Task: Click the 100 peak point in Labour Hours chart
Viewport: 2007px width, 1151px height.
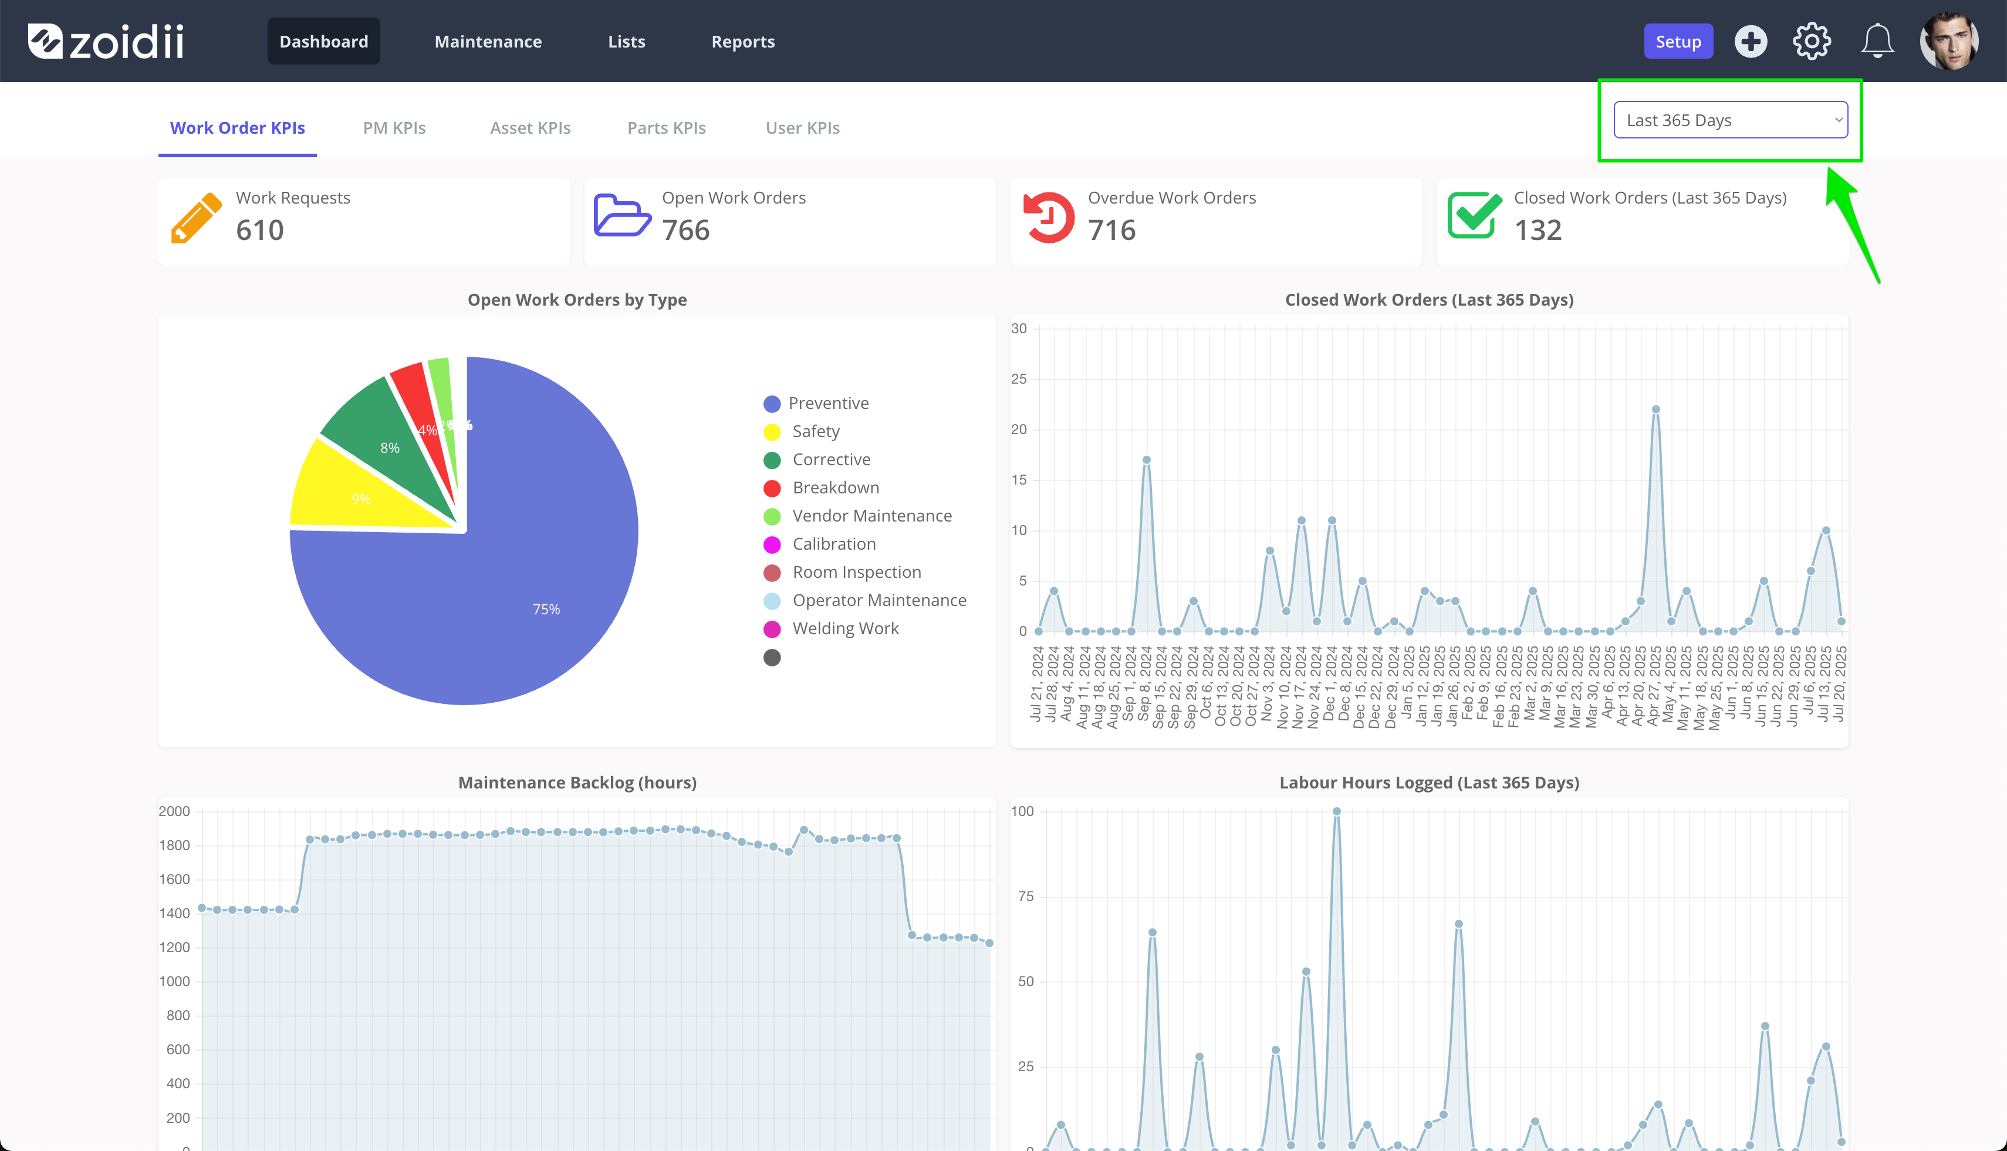Action: (1336, 811)
